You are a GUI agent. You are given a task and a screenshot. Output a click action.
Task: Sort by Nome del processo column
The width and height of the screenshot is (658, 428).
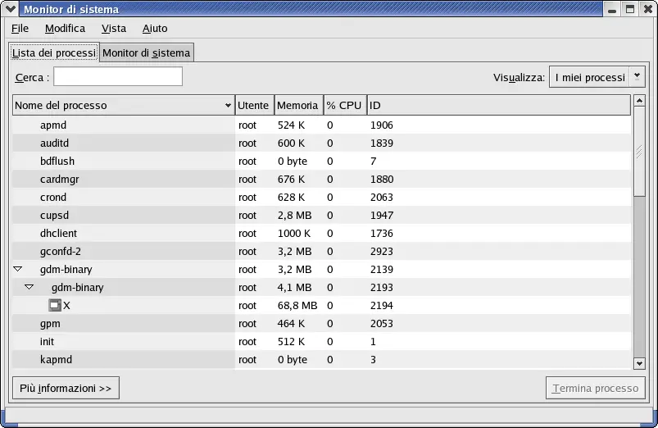coord(123,106)
